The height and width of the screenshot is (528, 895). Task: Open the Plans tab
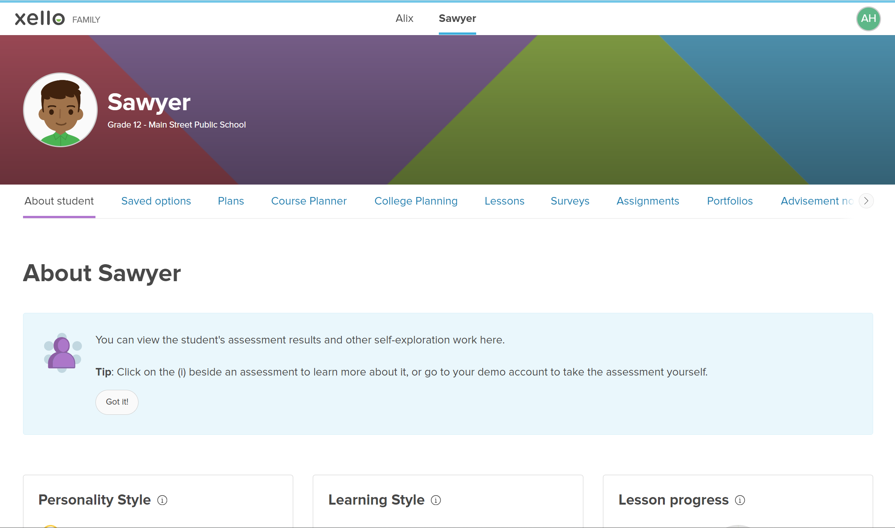[x=231, y=201]
